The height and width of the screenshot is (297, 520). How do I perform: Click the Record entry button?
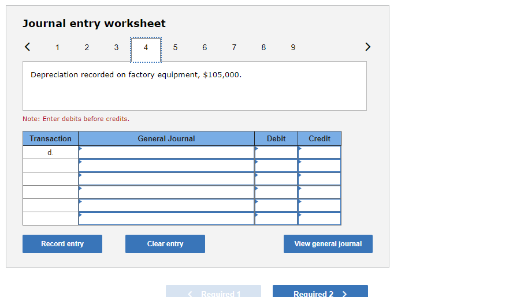[x=62, y=244]
